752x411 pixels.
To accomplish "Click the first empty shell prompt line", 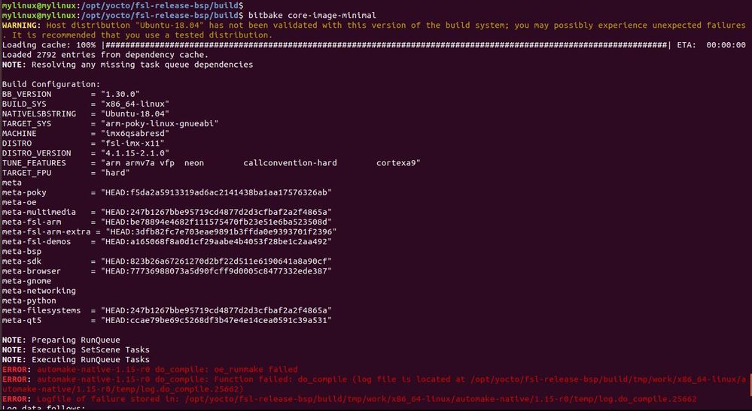I will [x=120, y=5].
